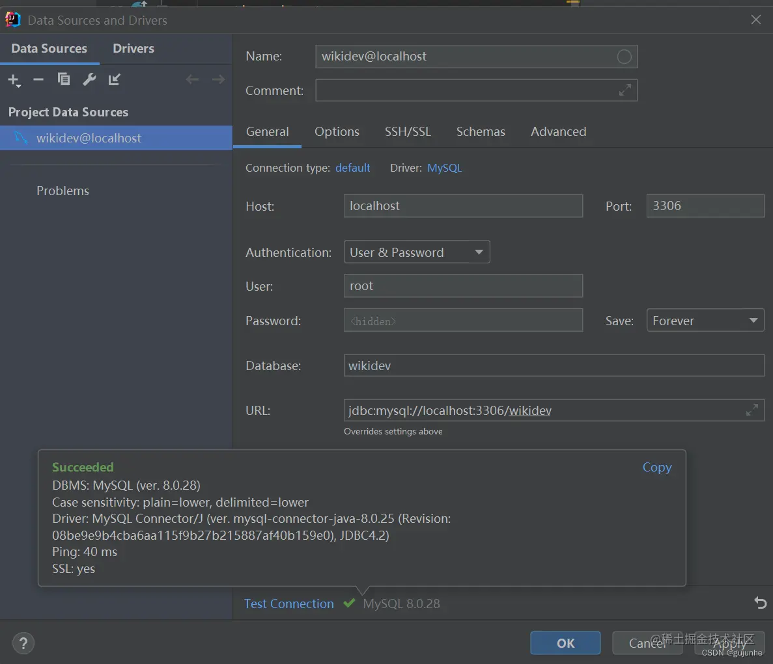The height and width of the screenshot is (664, 773).
Task: Switch to the Data Sources tab
Action: pos(49,48)
